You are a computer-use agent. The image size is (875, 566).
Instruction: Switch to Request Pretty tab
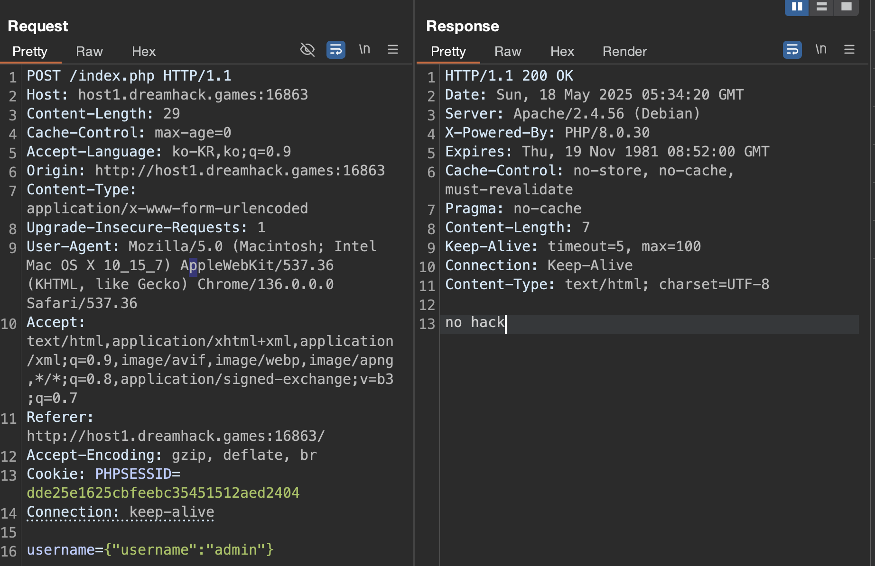(x=30, y=51)
